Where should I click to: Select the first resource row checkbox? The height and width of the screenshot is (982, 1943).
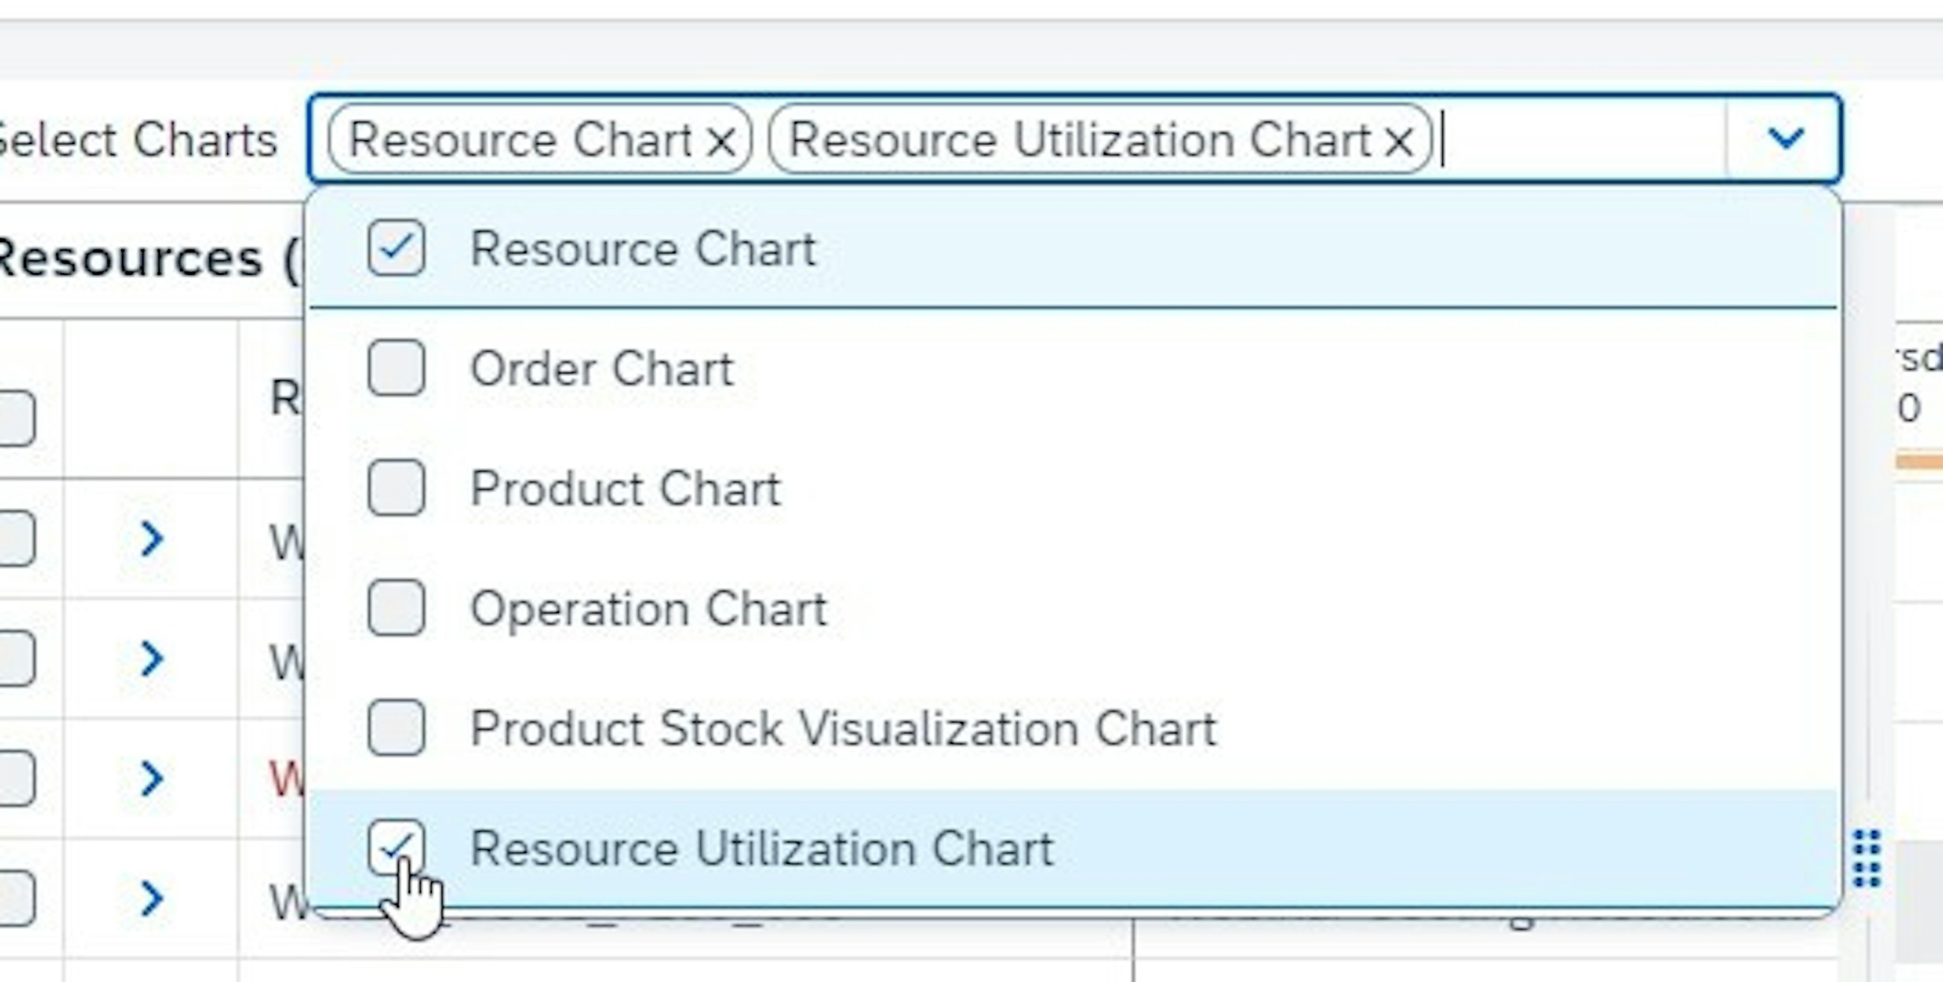click(15, 539)
